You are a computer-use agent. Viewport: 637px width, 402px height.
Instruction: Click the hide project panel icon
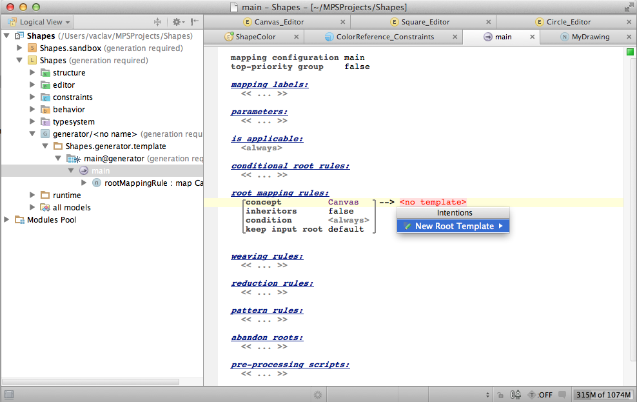(x=194, y=22)
